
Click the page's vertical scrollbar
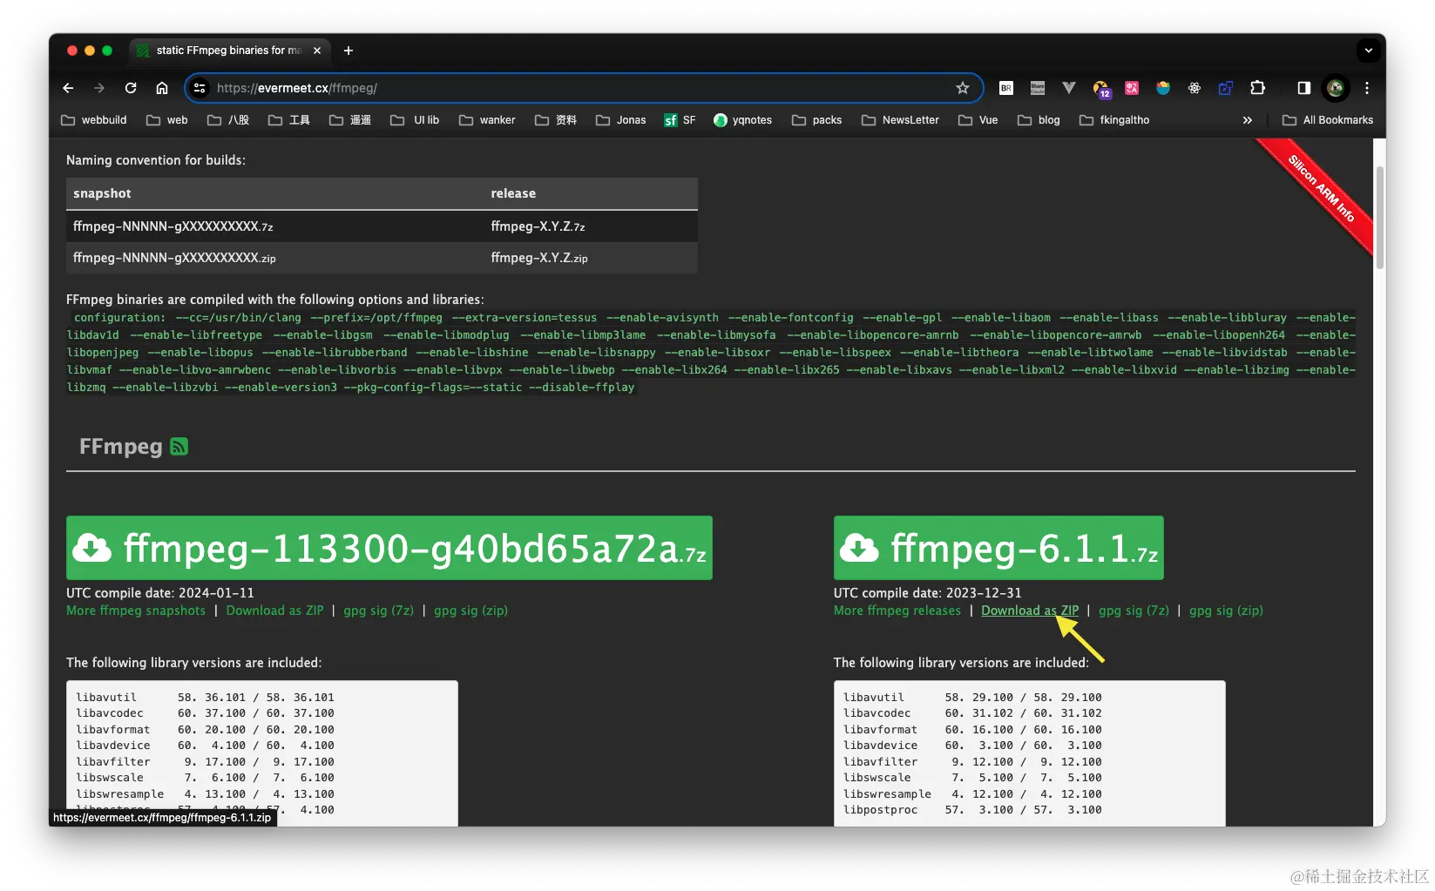[x=1379, y=218]
